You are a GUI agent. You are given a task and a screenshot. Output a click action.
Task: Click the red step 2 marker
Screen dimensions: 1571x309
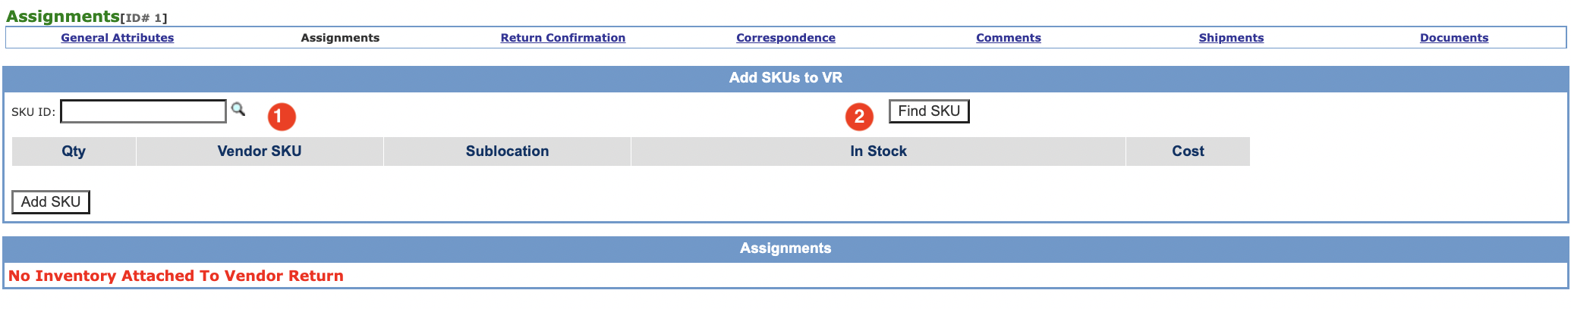859,117
